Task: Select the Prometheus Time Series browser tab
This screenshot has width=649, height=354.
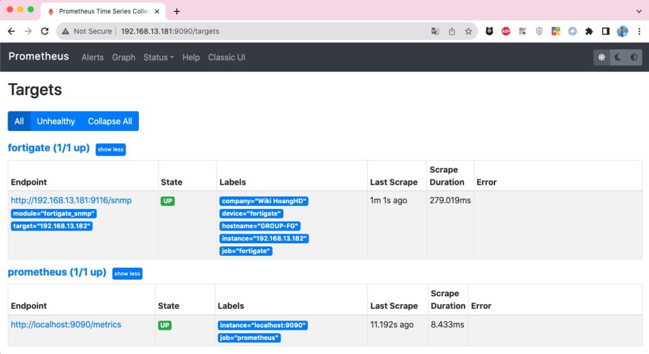Action: pyautogui.click(x=103, y=11)
